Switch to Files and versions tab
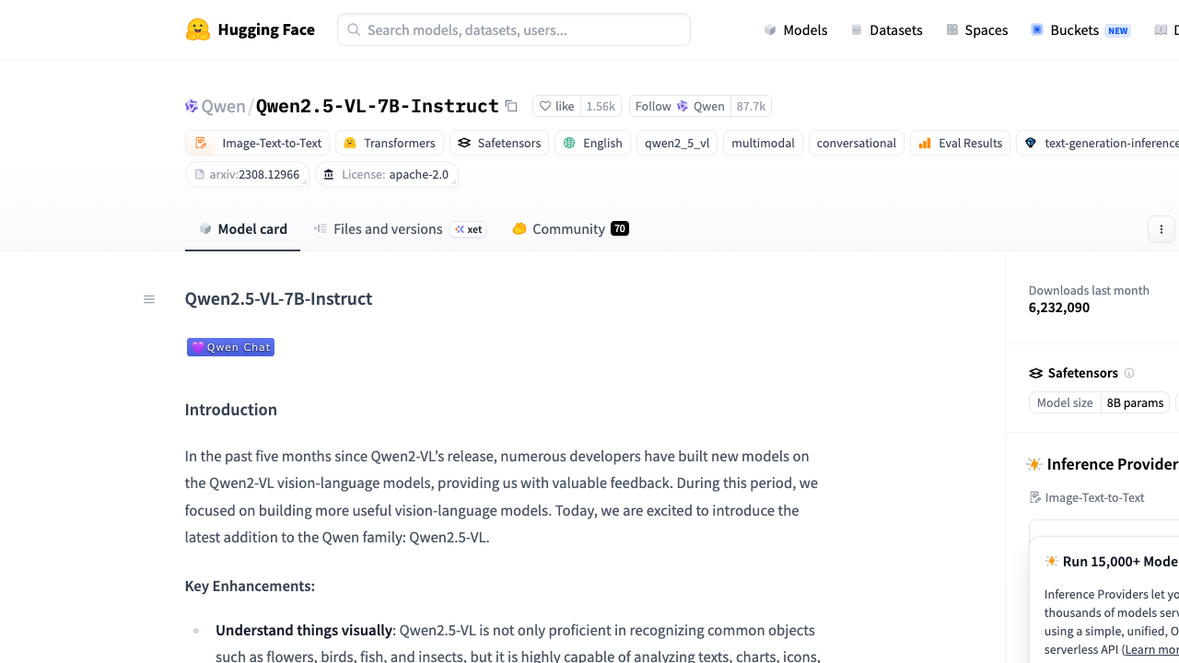The width and height of the screenshot is (1179, 663). [x=400, y=229]
